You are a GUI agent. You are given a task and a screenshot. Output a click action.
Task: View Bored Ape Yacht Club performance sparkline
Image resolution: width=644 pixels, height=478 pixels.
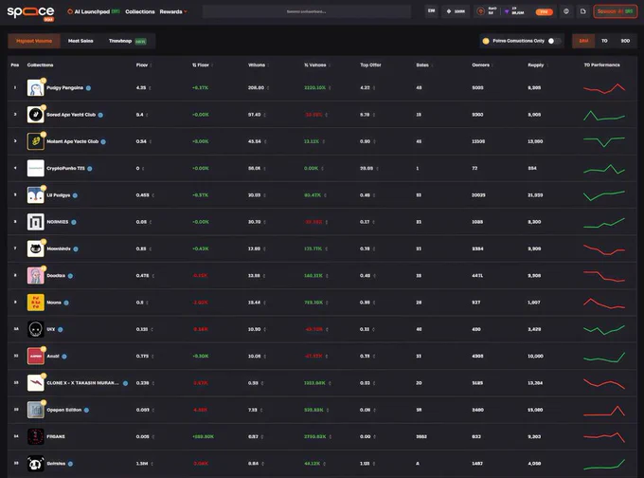(604, 115)
